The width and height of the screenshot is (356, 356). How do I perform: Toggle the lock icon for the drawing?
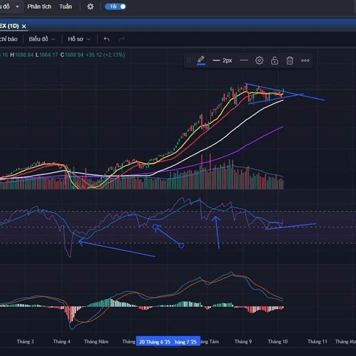(x=275, y=61)
